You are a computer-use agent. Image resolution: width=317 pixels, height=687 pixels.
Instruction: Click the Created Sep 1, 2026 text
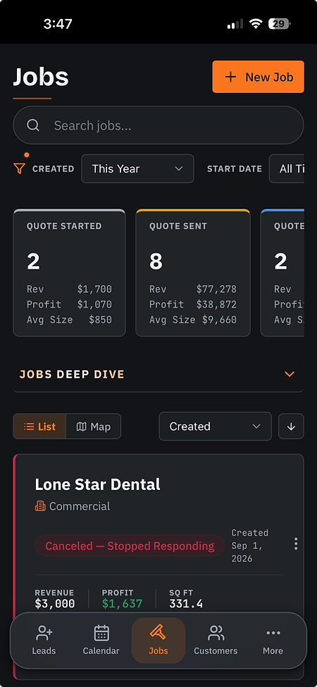point(250,546)
